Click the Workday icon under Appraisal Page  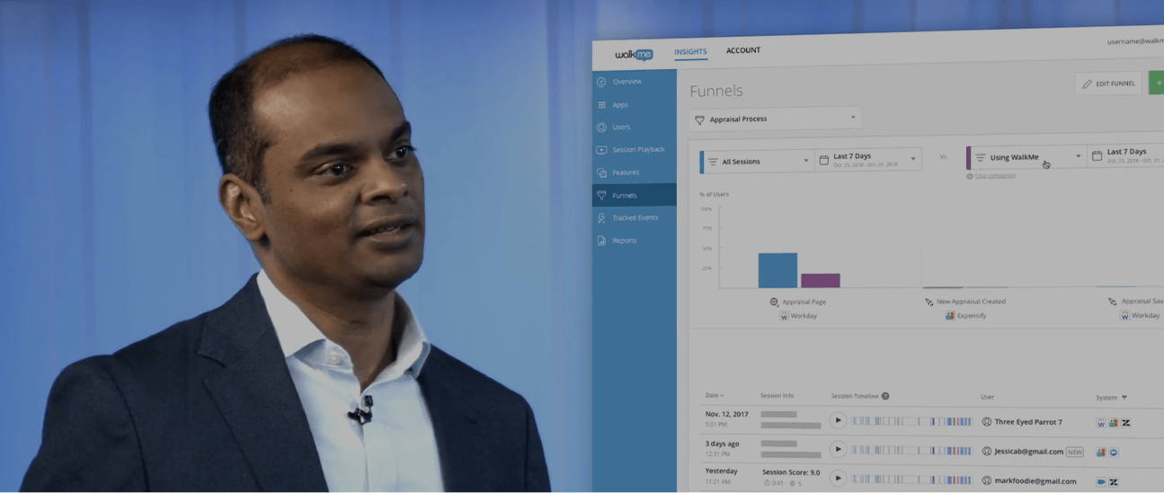pos(784,316)
